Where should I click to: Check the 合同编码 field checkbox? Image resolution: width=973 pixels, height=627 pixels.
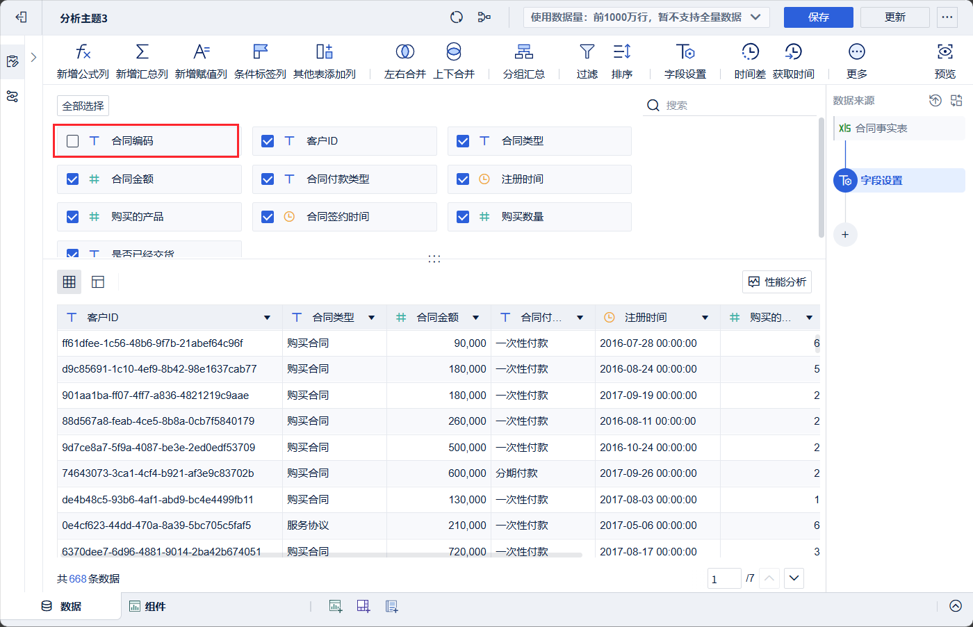pos(72,141)
